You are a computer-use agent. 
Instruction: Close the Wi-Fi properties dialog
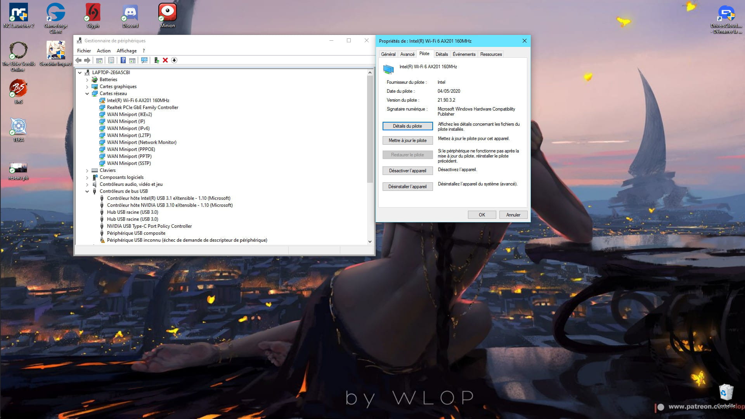[x=524, y=41]
